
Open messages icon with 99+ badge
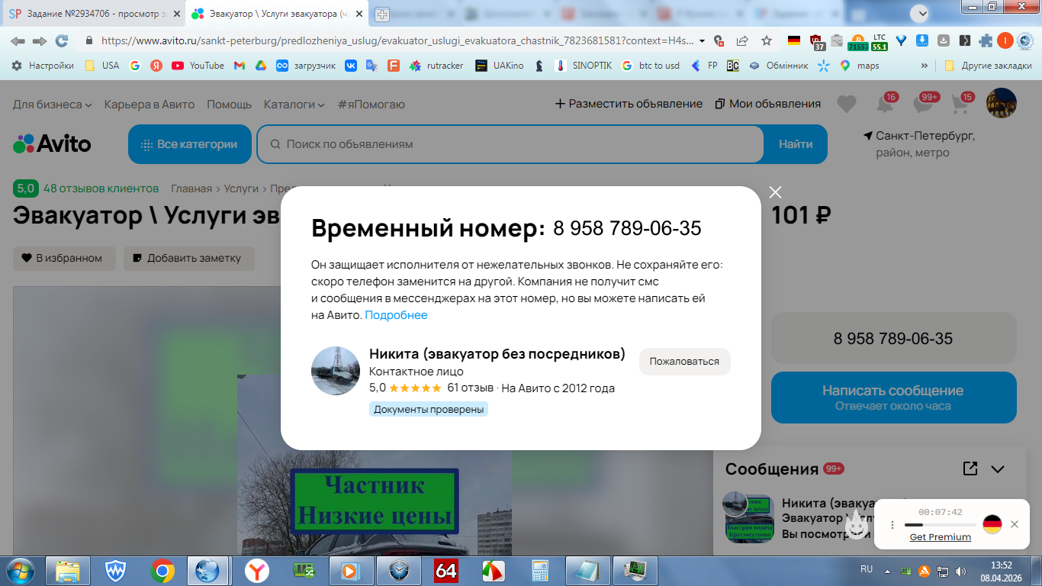pos(924,104)
